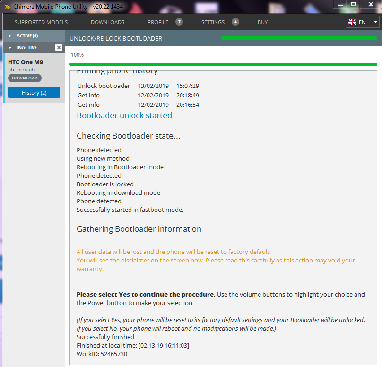Image resolution: width=382 pixels, height=367 pixels.
Task: Maximize the Chimera window
Action: pos(353,5)
